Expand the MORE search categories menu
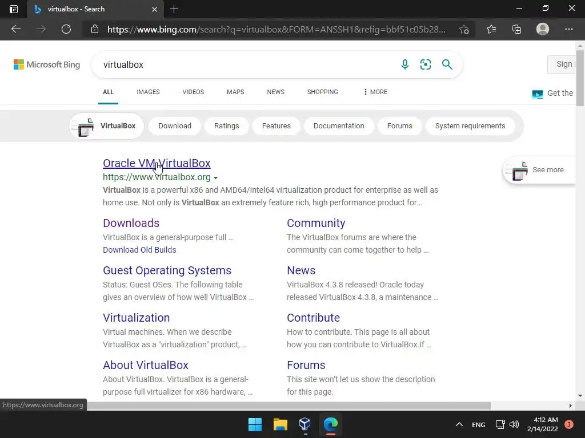585x438 pixels. pos(376,92)
